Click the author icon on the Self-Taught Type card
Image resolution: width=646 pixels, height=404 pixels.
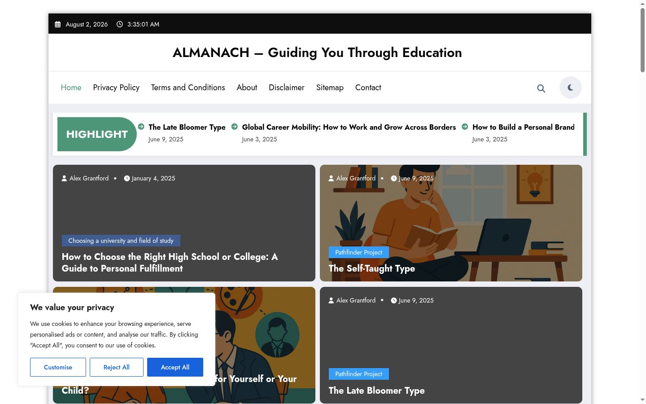[x=331, y=178]
